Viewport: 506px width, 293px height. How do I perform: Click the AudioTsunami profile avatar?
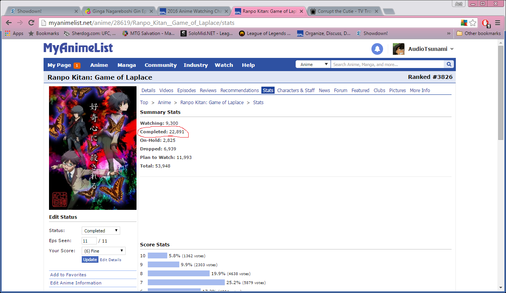click(x=399, y=49)
